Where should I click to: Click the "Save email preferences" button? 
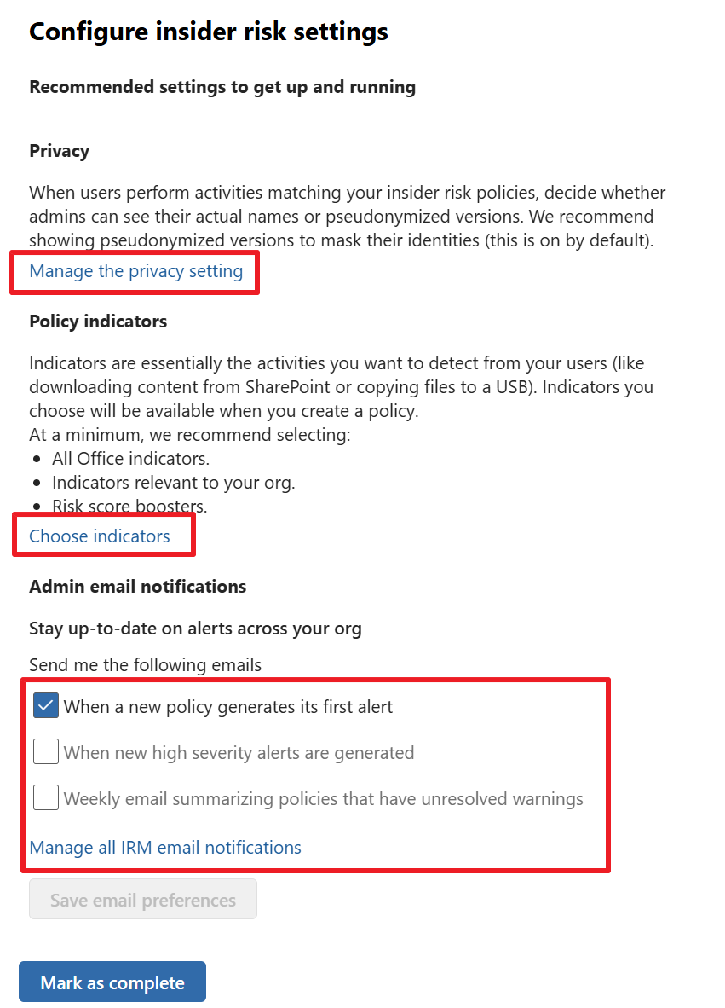[142, 899]
